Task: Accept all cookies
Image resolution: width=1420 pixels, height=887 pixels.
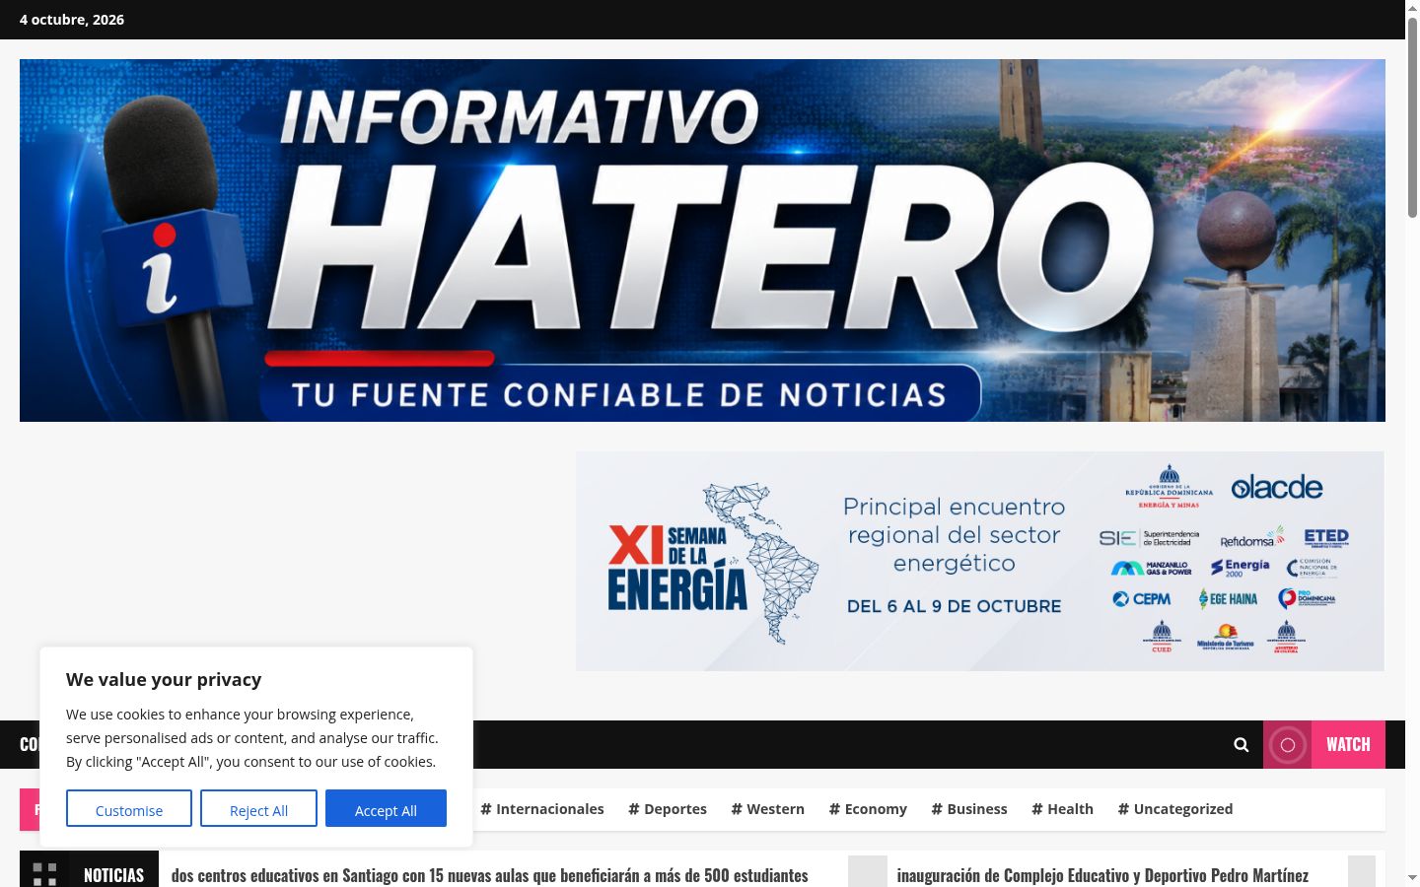Action: (386, 809)
